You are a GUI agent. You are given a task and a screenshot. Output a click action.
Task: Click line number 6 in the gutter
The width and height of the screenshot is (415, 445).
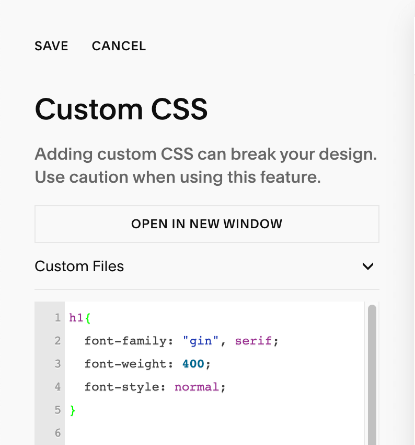point(57,433)
